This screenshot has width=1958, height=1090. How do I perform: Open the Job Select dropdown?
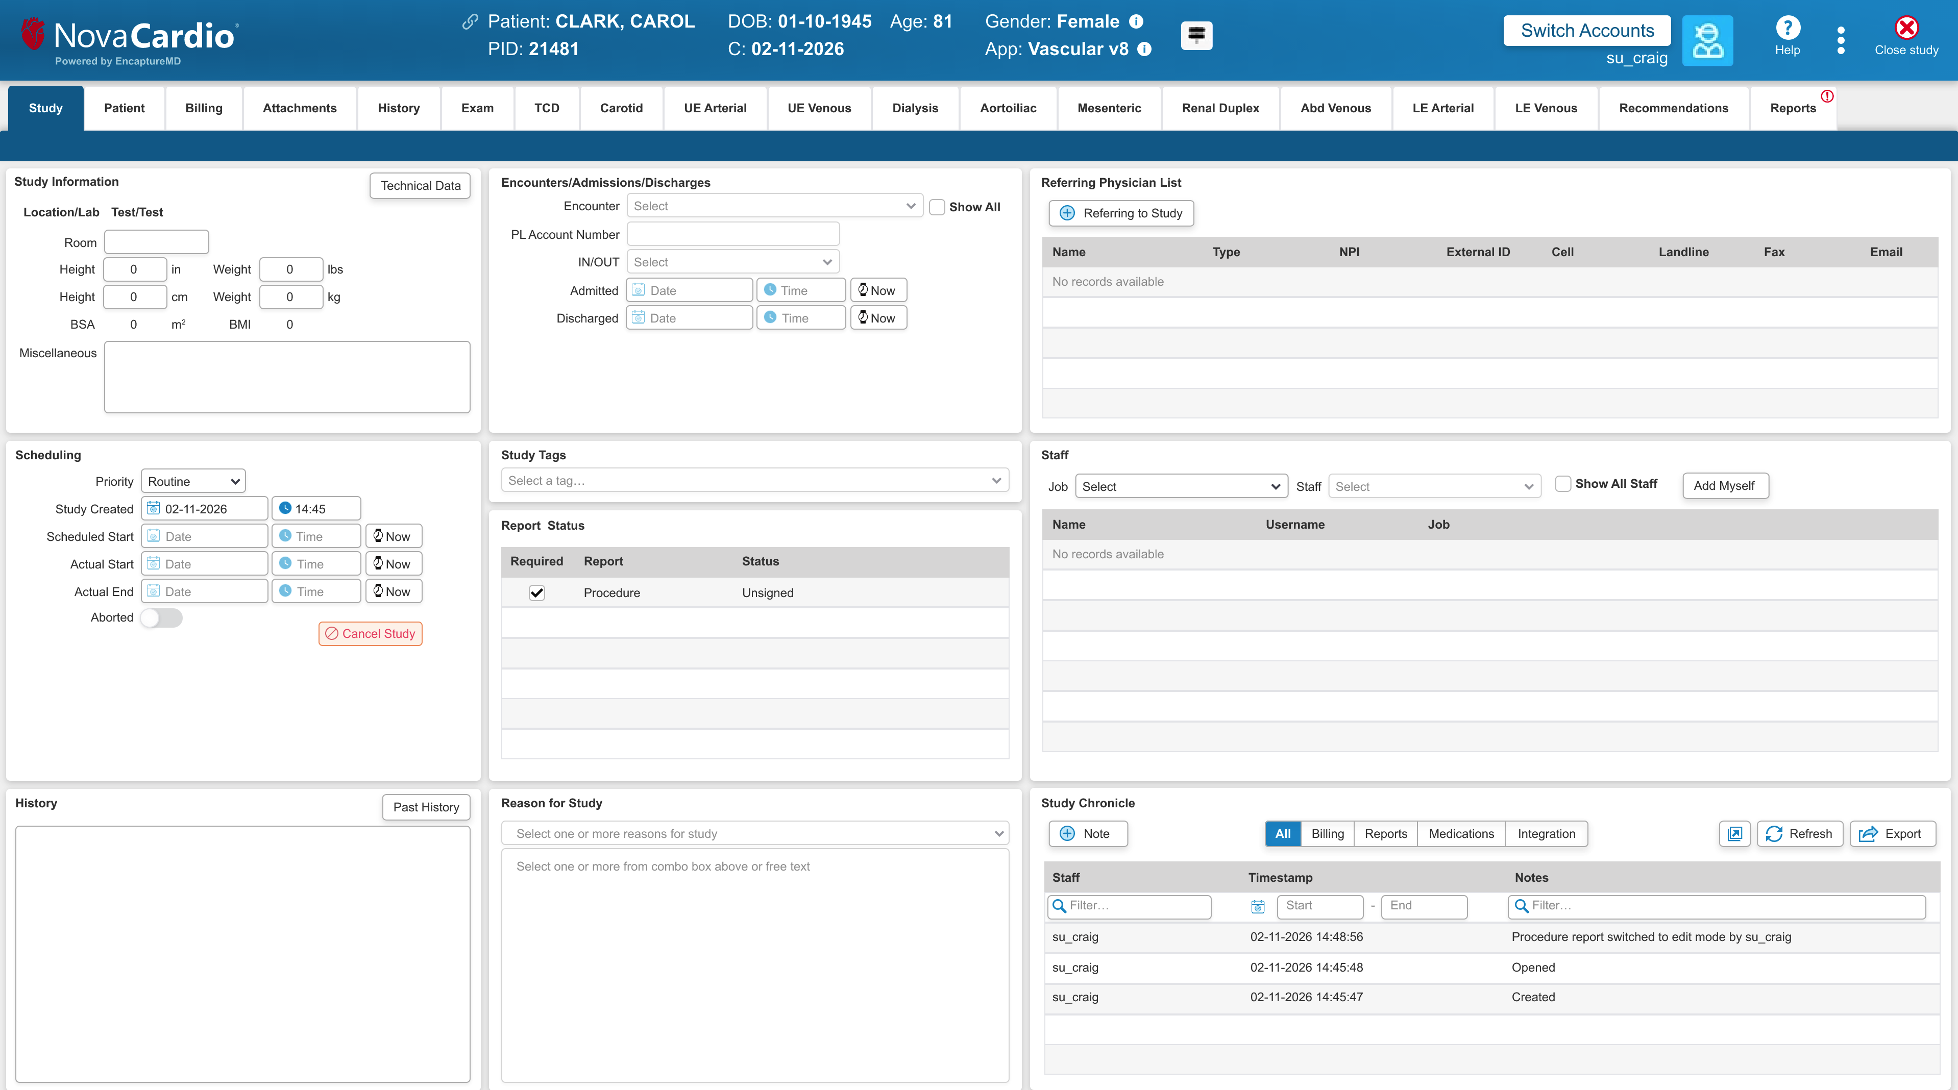[x=1181, y=486]
